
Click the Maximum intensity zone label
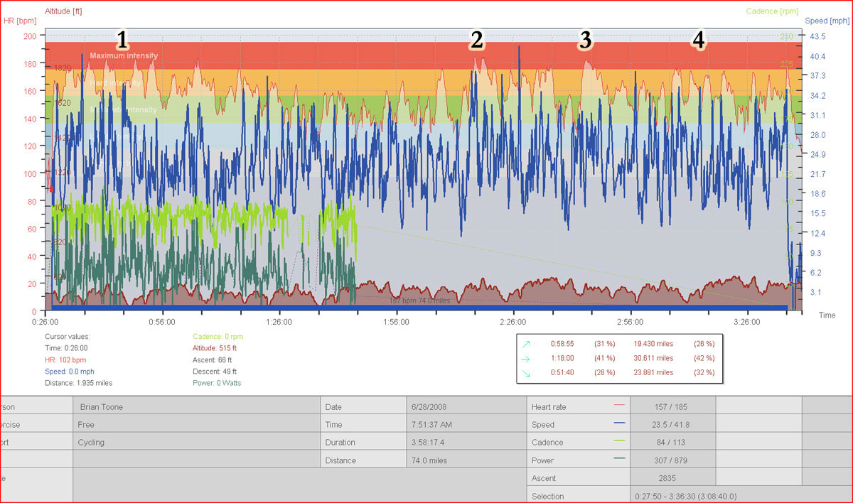coord(124,55)
